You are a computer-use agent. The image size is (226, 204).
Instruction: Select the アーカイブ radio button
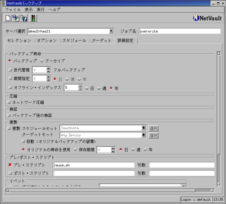point(42,61)
